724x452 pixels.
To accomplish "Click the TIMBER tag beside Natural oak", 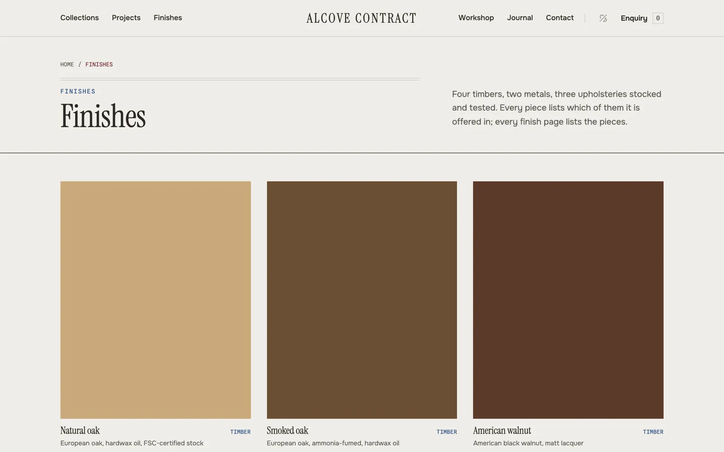I will pos(240,432).
